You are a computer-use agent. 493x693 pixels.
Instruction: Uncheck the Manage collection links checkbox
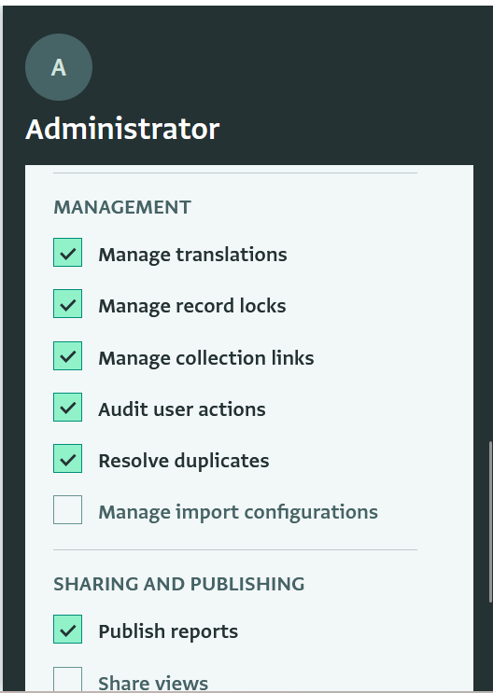tap(68, 355)
